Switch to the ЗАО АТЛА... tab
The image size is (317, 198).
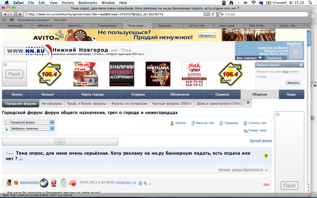coord(258,26)
